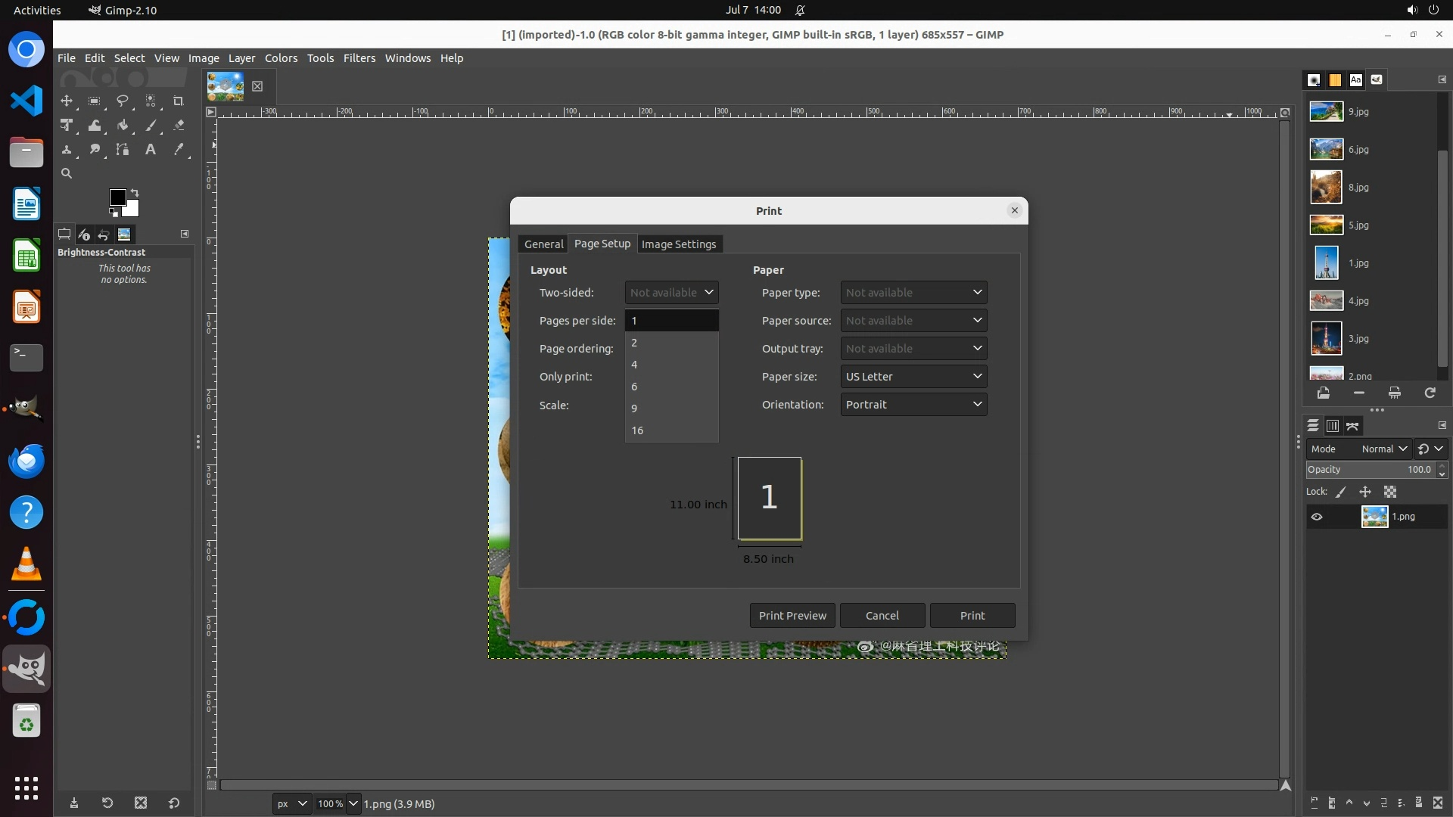Open the Orientation Portrait dropdown
Image resolution: width=1453 pixels, height=817 pixels.
[x=913, y=405]
